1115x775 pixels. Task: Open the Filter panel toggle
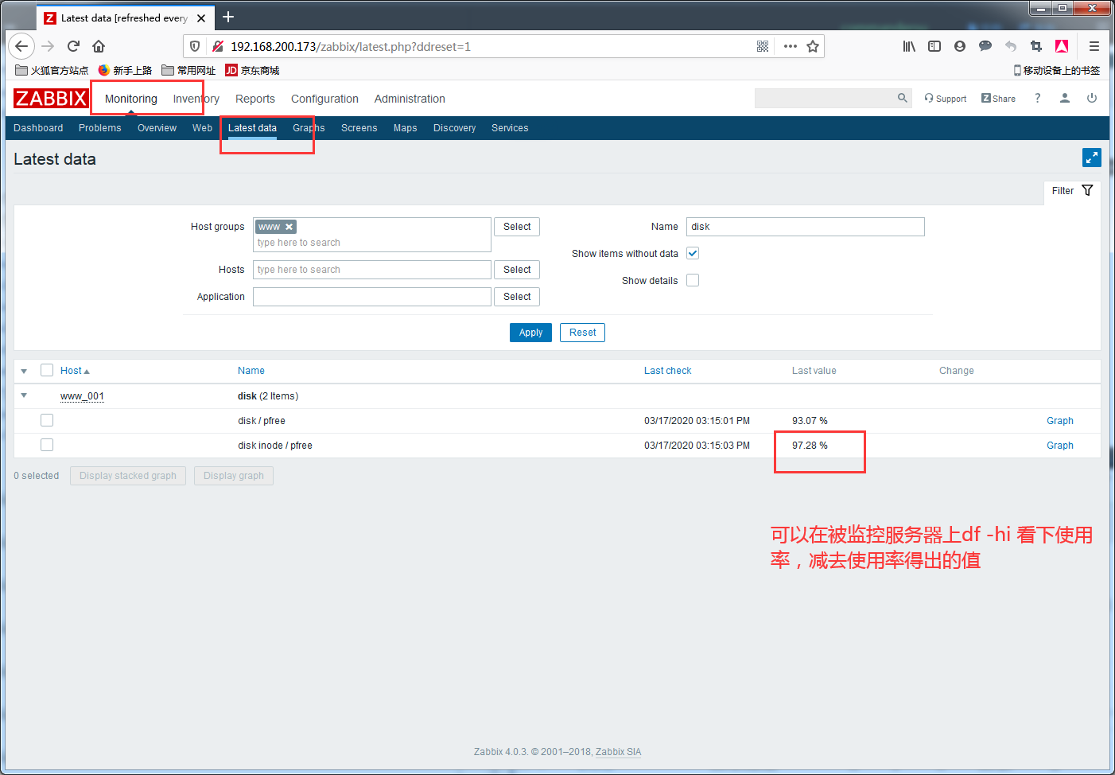pyautogui.click(x=1072, y=191)
